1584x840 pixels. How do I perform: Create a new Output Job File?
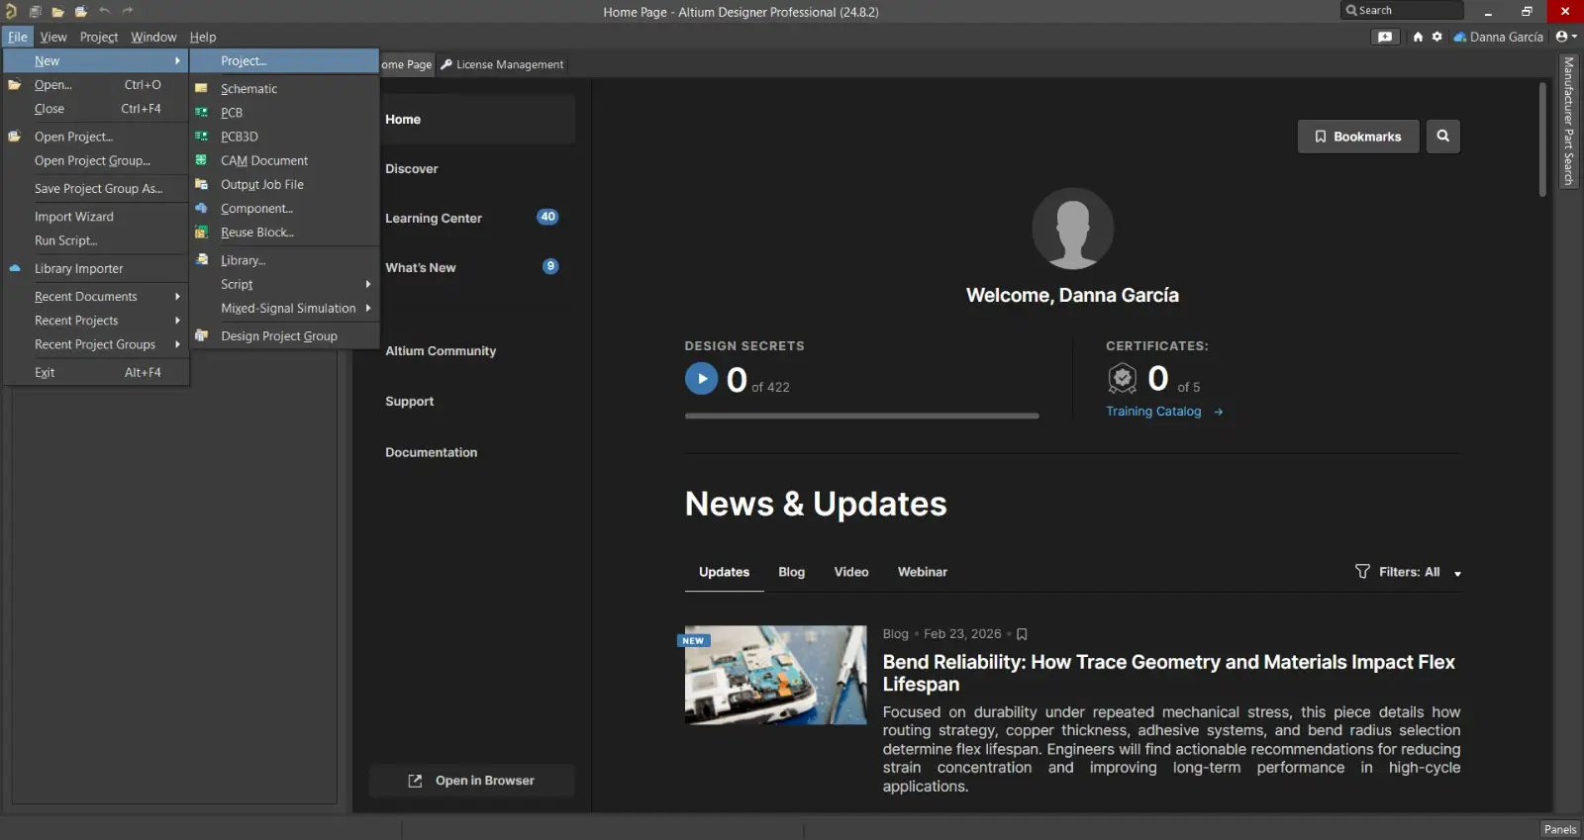(284, 185)
